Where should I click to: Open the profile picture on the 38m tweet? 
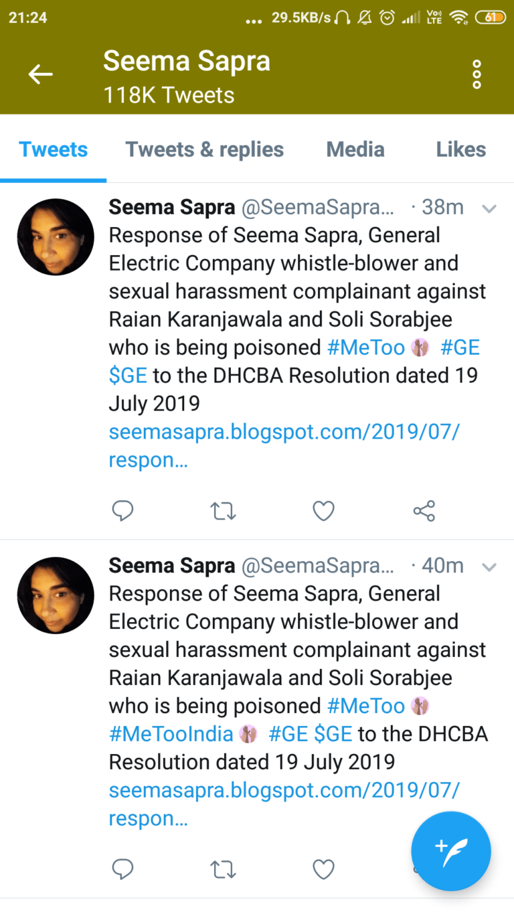56,237
